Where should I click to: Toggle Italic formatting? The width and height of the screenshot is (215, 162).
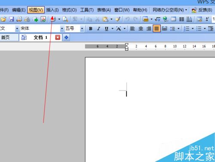[98, 29]
